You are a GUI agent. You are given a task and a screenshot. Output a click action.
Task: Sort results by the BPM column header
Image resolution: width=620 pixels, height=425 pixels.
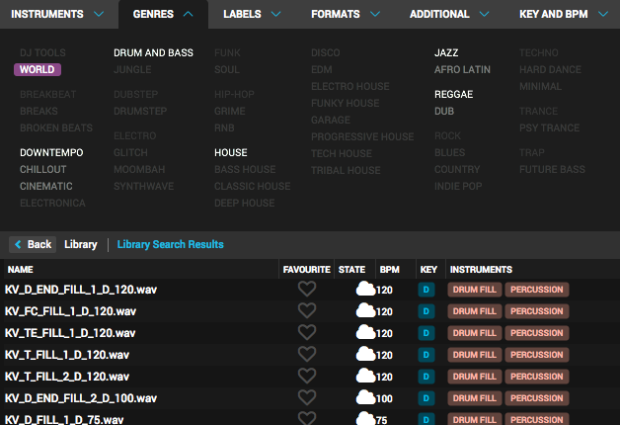pyautogui.click(x=390, y=270)
